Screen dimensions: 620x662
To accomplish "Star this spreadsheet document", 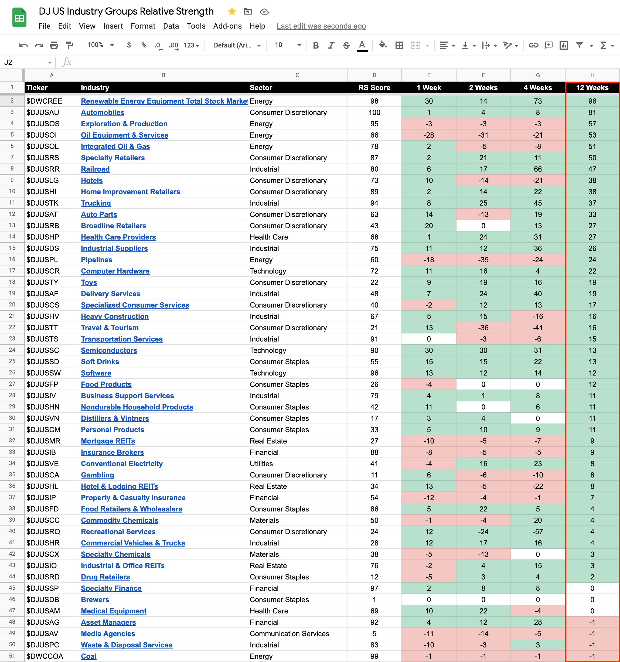I will point(232,12).
